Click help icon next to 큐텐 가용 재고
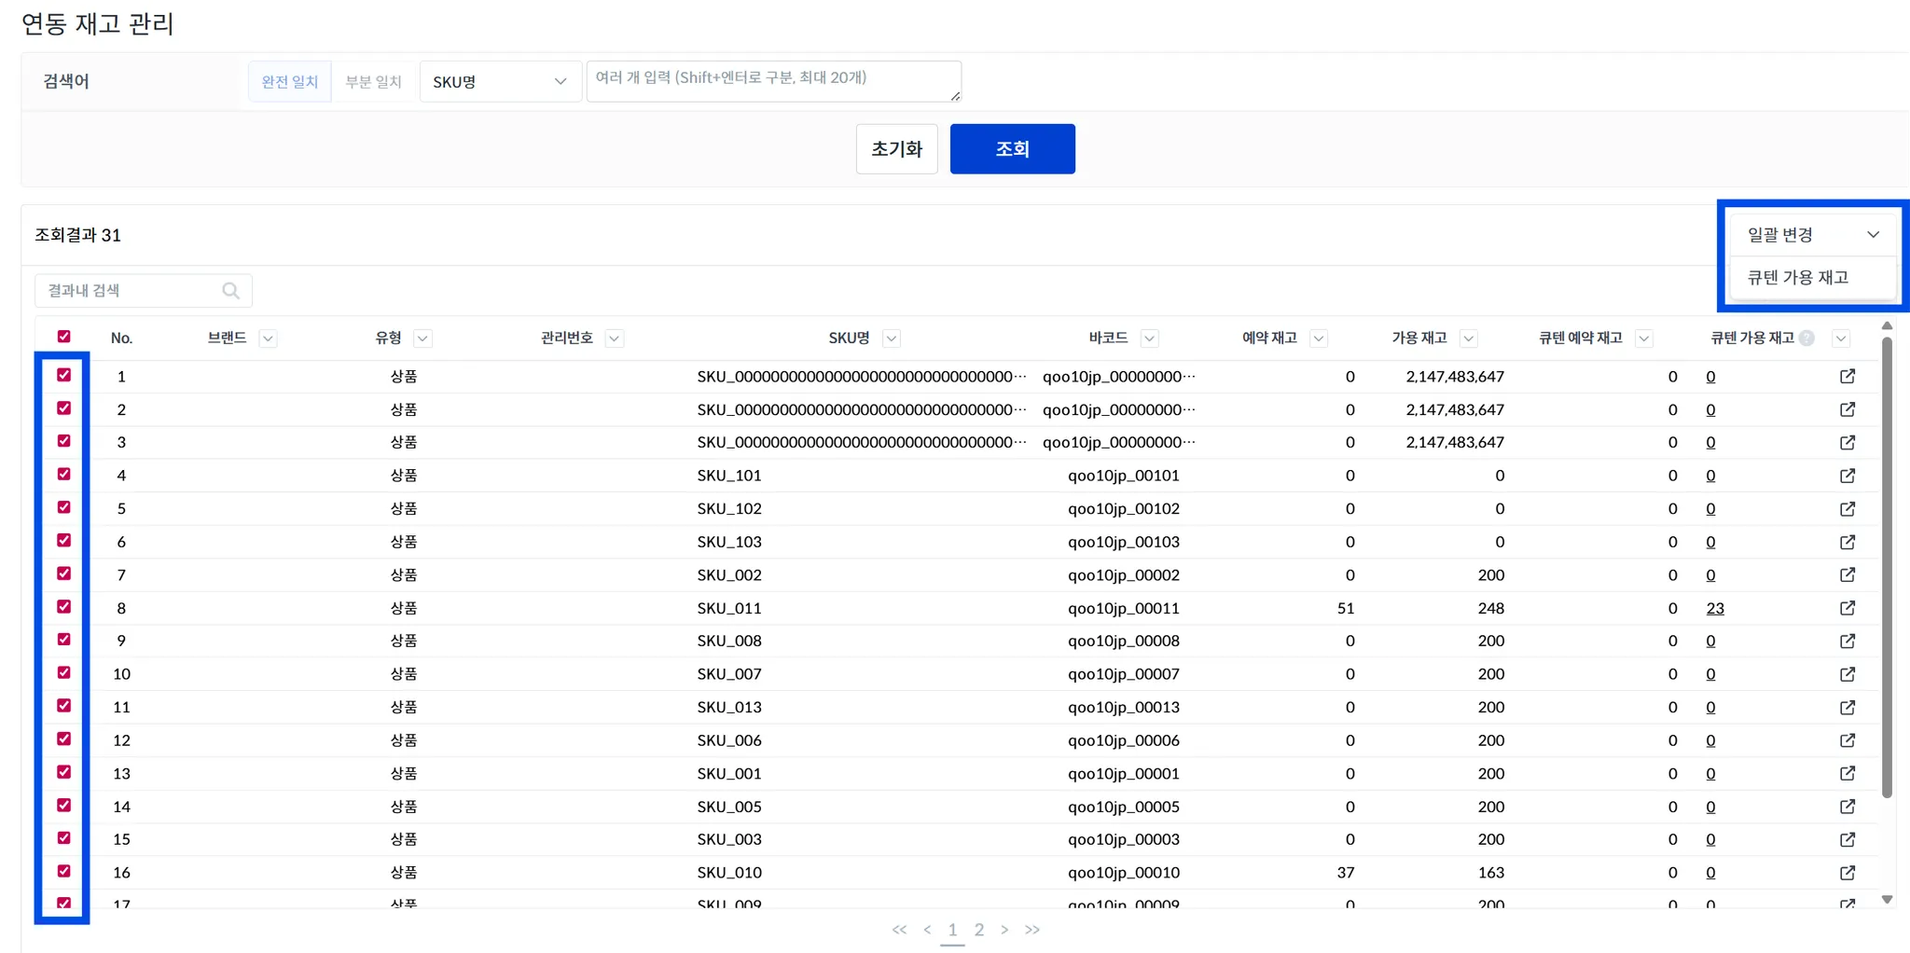This screenshot has width=1910, height=953. pyautogui.click(x=1806, y=338)
